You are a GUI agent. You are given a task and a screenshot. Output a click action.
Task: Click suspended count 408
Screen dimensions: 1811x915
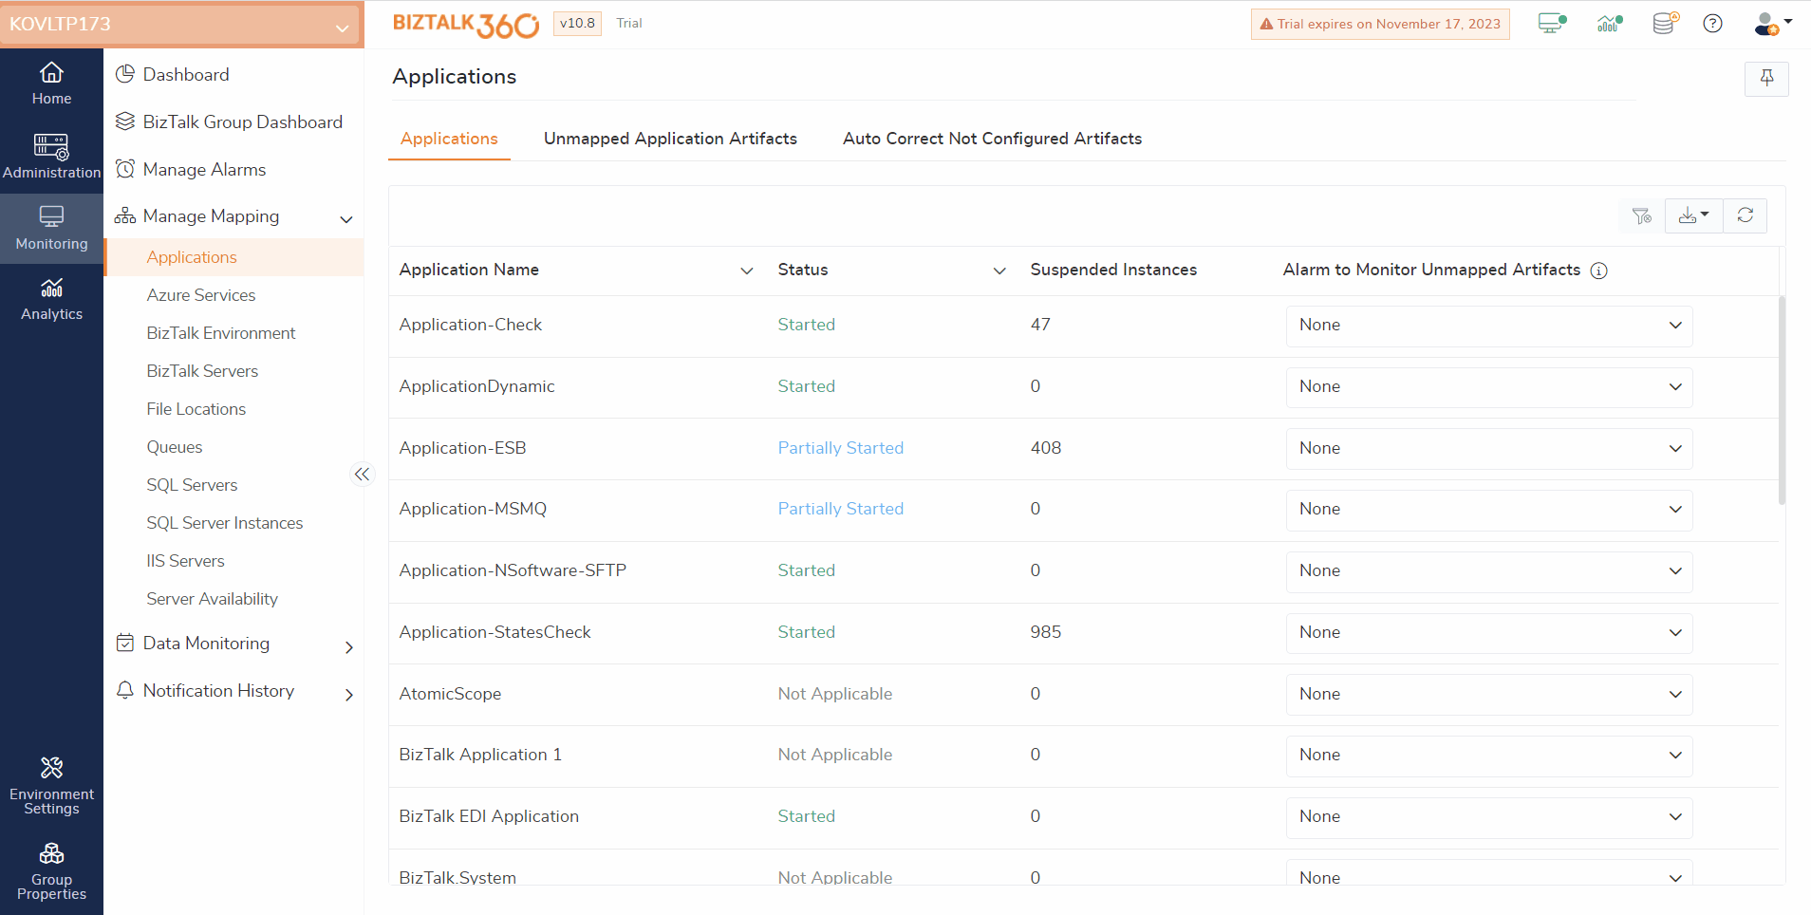click(x=1045, y=448)
